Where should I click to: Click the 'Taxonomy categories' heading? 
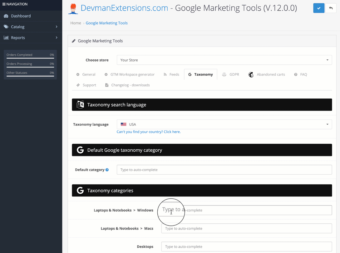110,191
